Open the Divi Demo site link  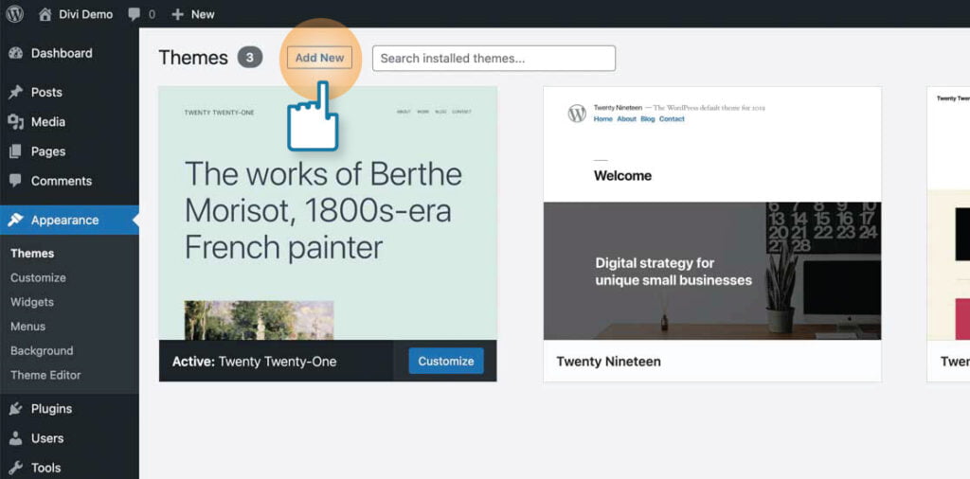point(86,14)
